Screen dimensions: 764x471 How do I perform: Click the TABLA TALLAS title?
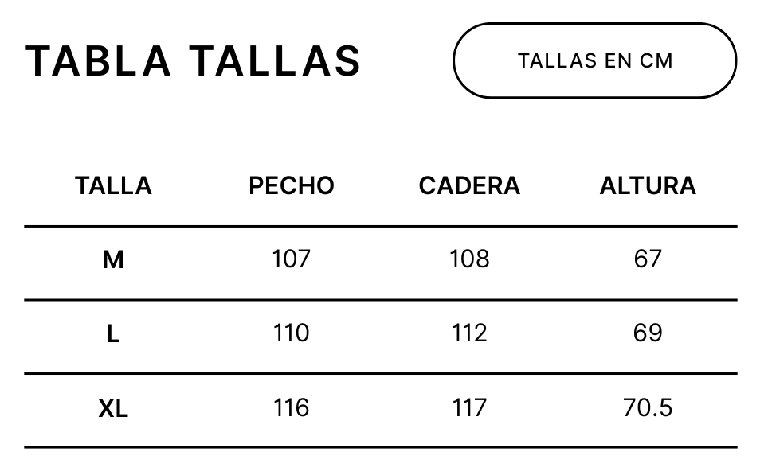pyautogui.click(x=194, y=61)
